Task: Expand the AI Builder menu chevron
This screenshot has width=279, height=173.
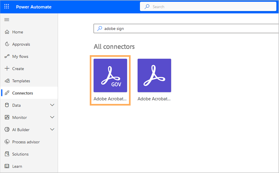Action: [x=52, y=129]
